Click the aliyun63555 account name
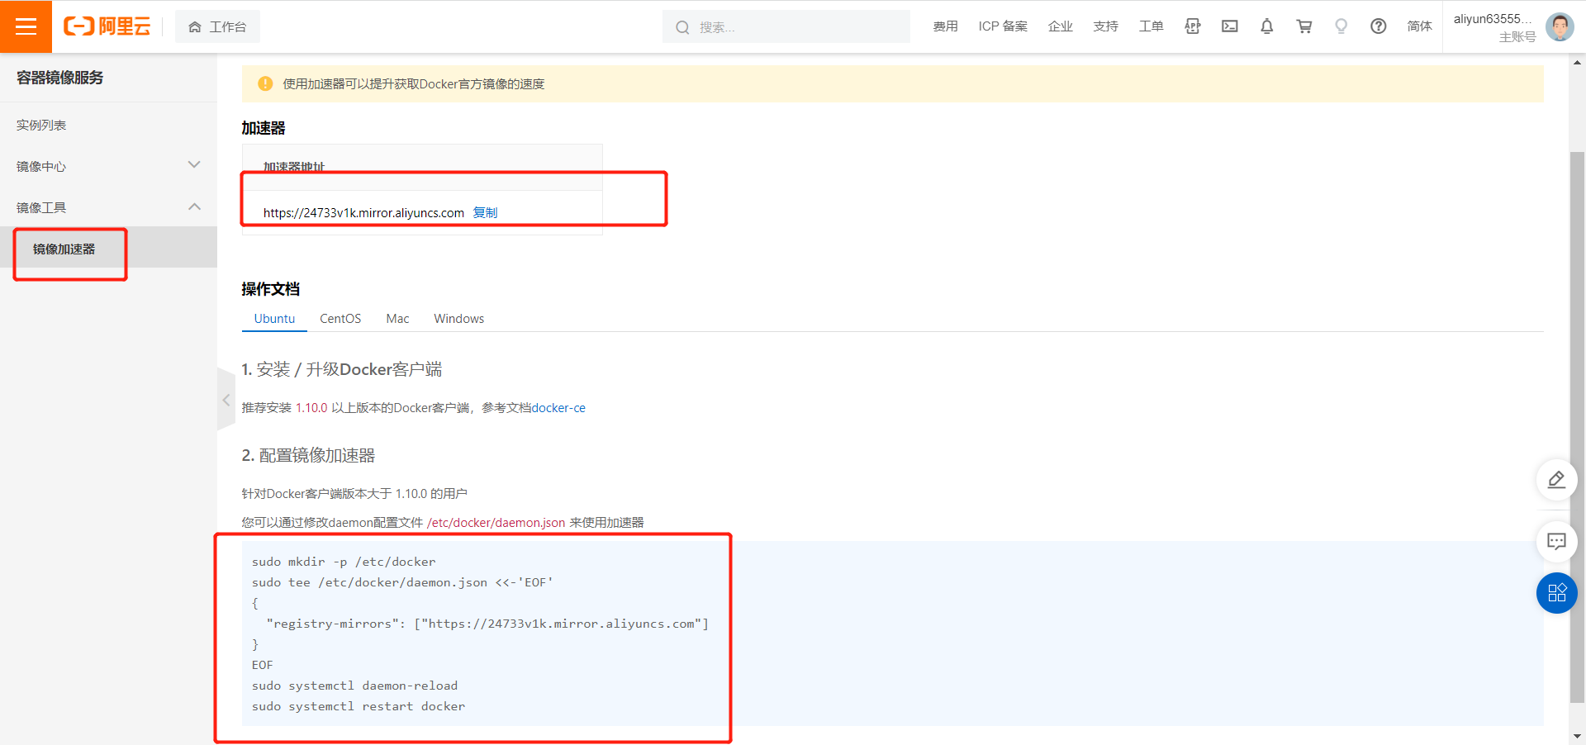The width and height of the screenshot is (1586, 745). [1493, 19]
